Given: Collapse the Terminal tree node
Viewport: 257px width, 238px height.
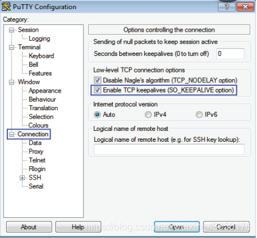Looking at the screenshot, I should 12,47.
